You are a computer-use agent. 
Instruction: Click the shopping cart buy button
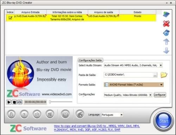pyautogui.click(x=50, y=114)
